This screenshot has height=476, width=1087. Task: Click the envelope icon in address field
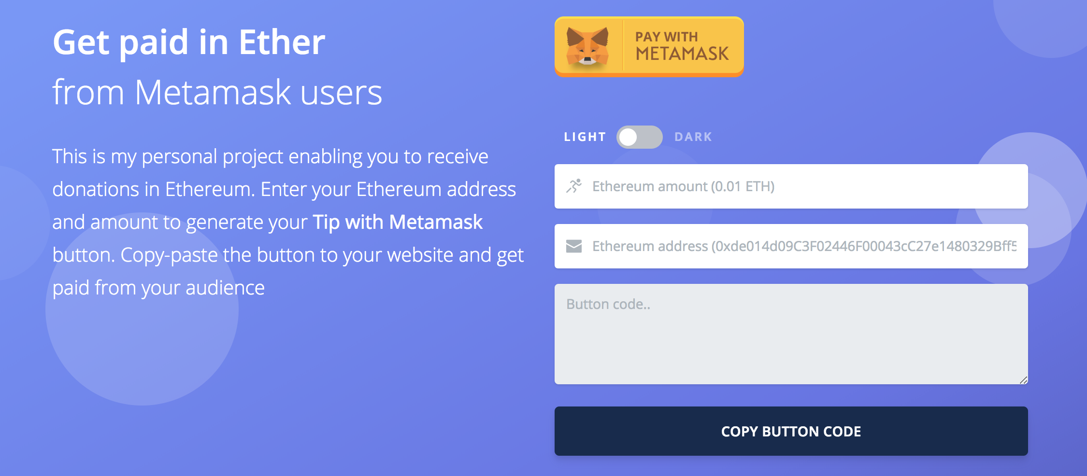coord(574,246)
